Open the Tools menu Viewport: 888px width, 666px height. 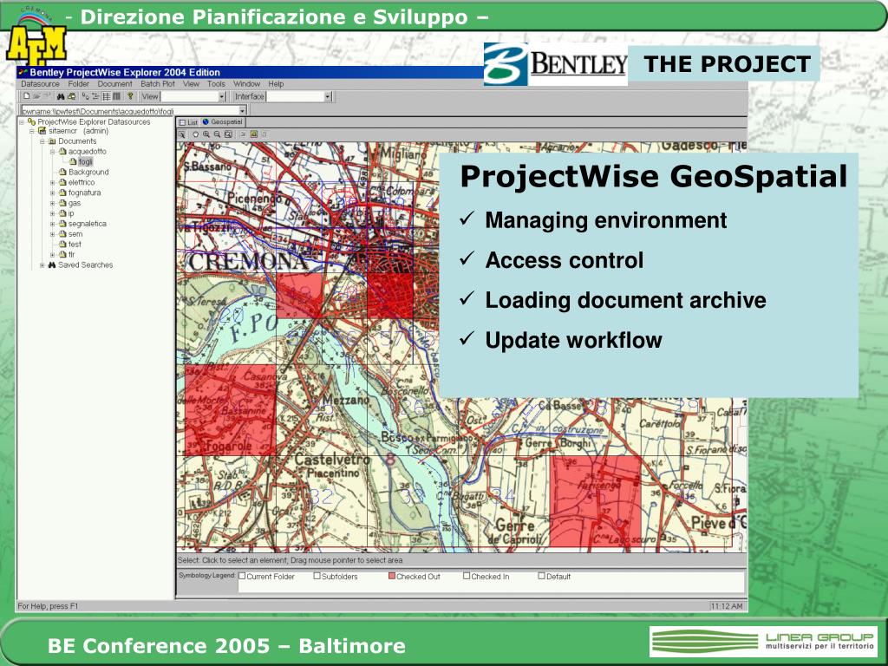pyautogui.click(x=216, y=84)
